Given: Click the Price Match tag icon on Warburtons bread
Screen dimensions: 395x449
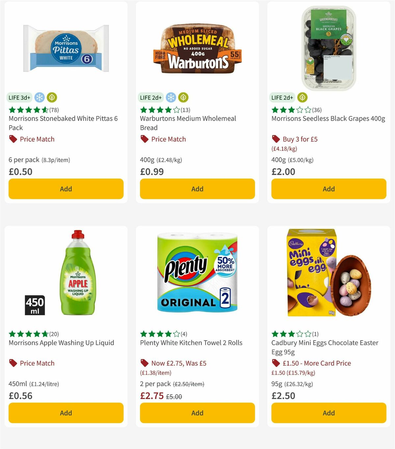Looking at the screenshot, I should [x=144, y=139].
